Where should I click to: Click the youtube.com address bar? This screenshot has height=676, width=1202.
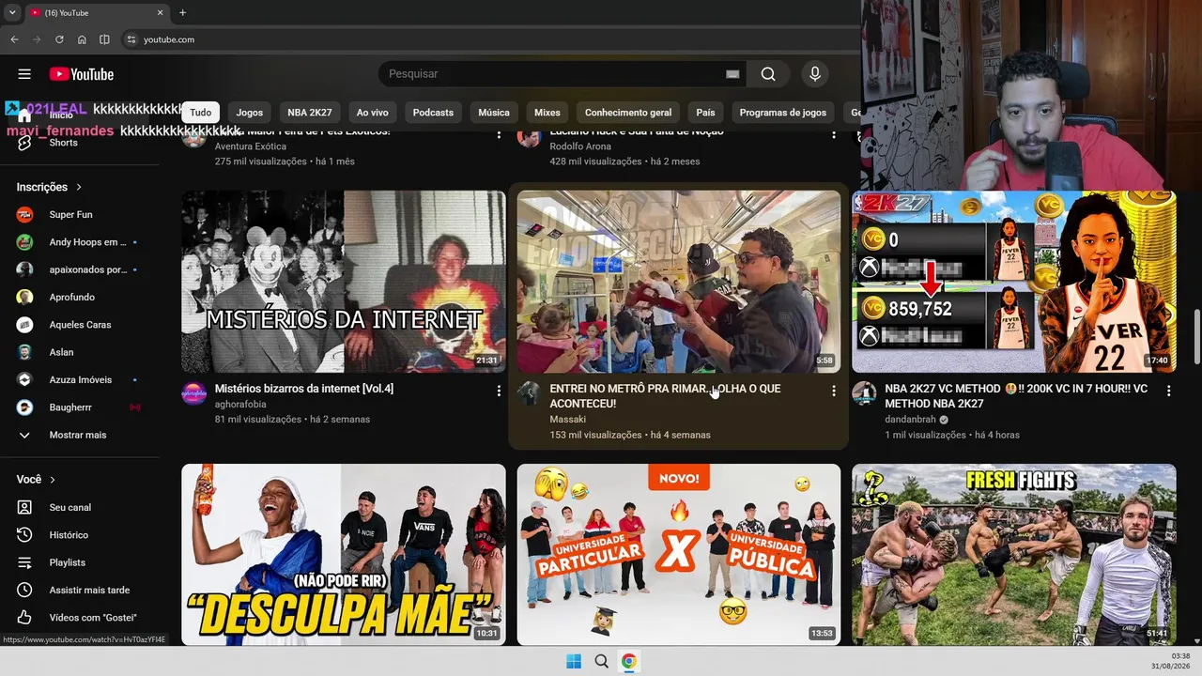488,39
